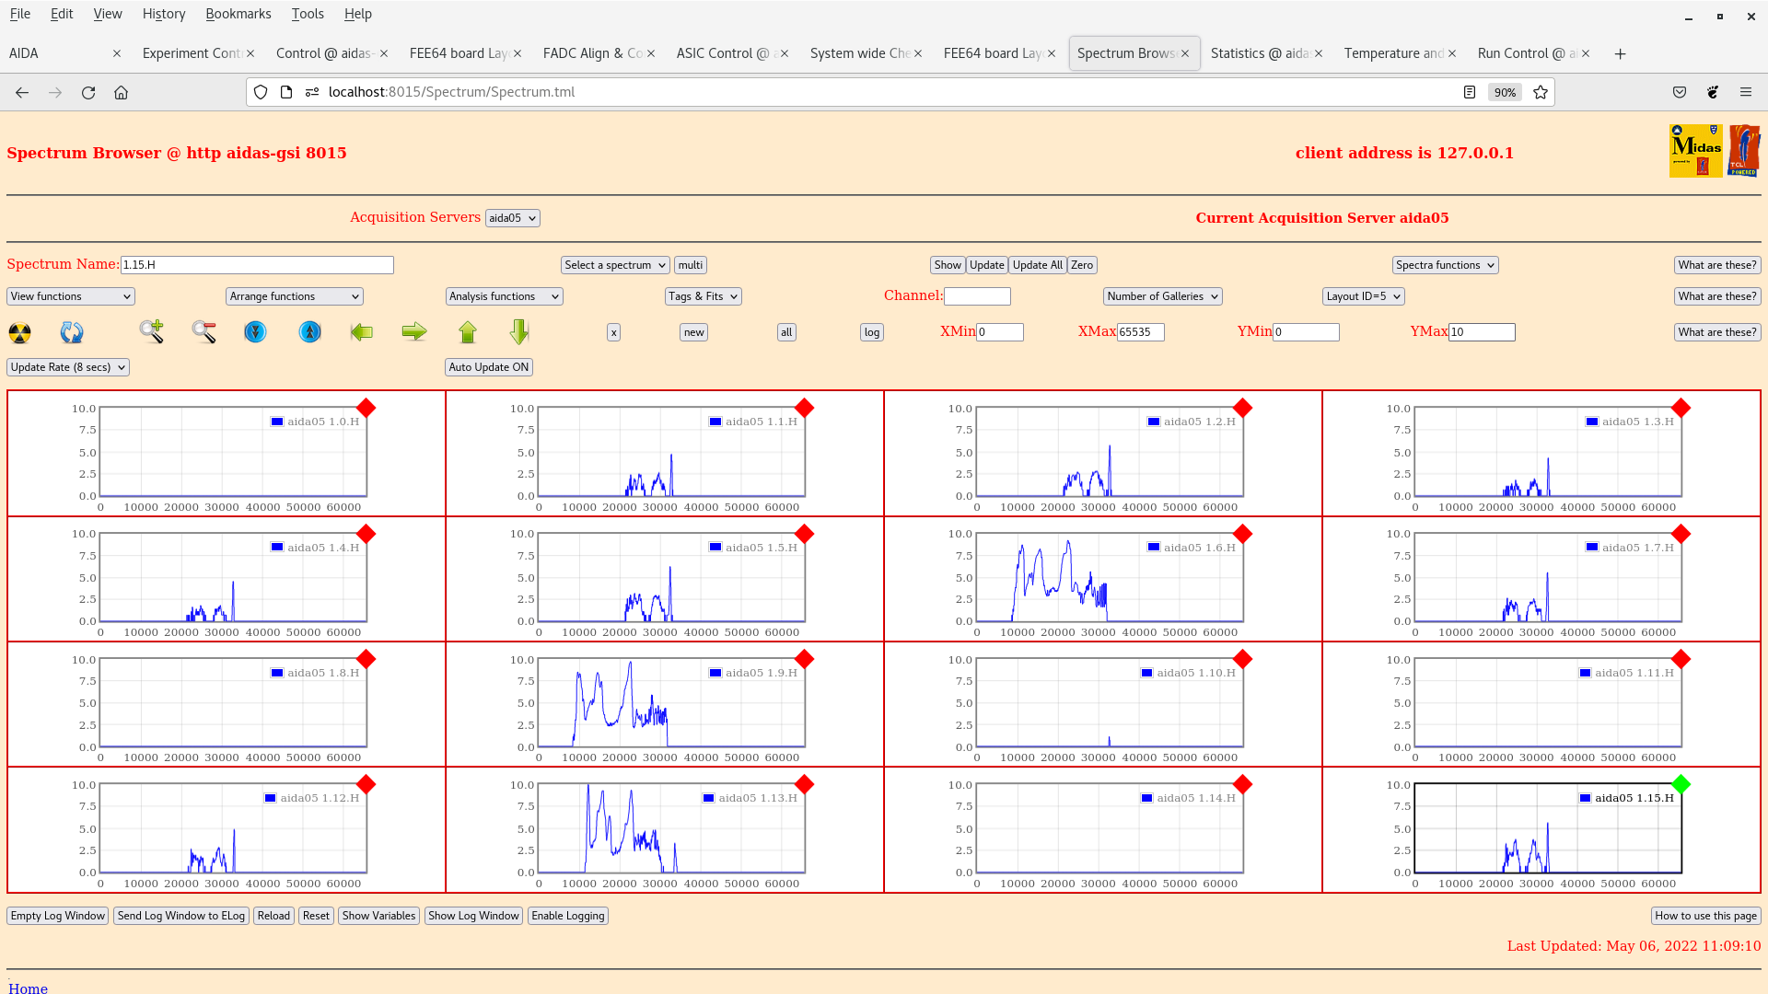Click the green up arrow icon
The width and height of the screenshot is (1768, 994).
(x=468, y=331)
